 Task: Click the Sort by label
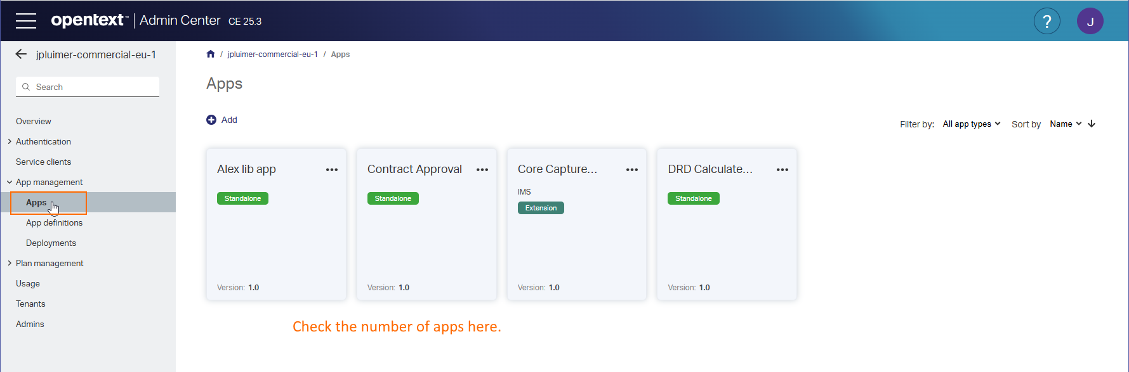(x=1026, y=124)
